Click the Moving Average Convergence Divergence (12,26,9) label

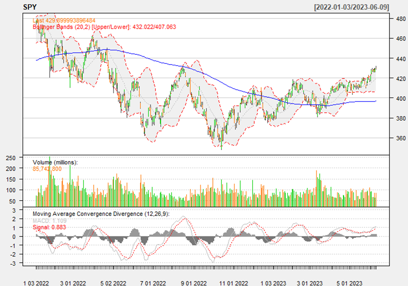point(101,214)
